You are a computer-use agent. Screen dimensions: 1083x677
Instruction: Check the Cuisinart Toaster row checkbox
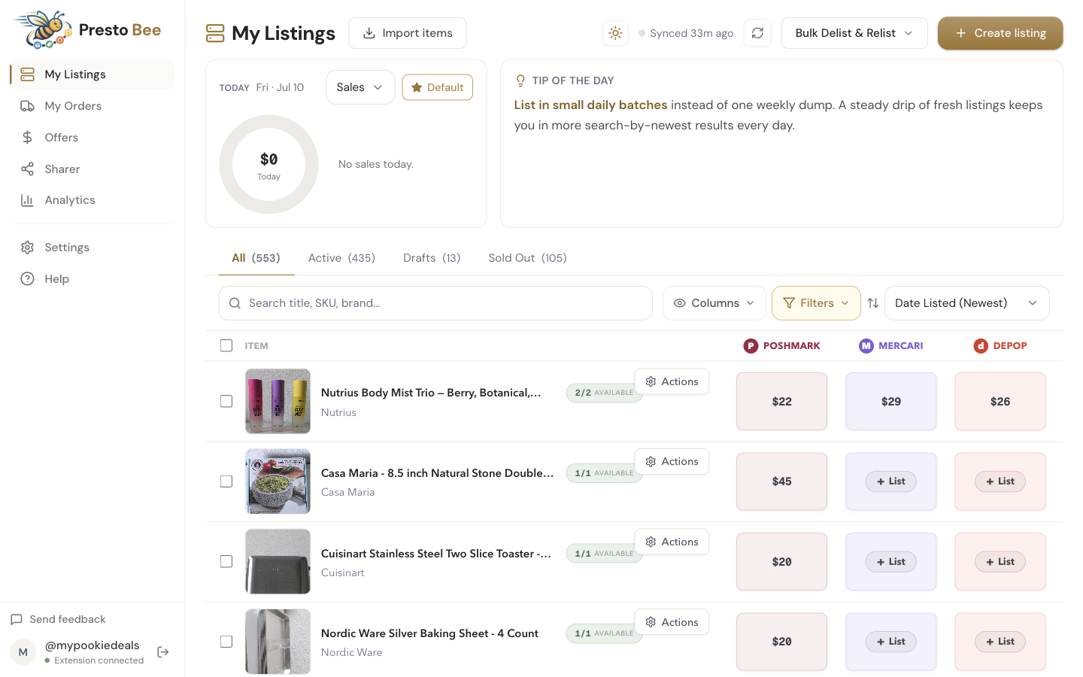click(226, 561)
